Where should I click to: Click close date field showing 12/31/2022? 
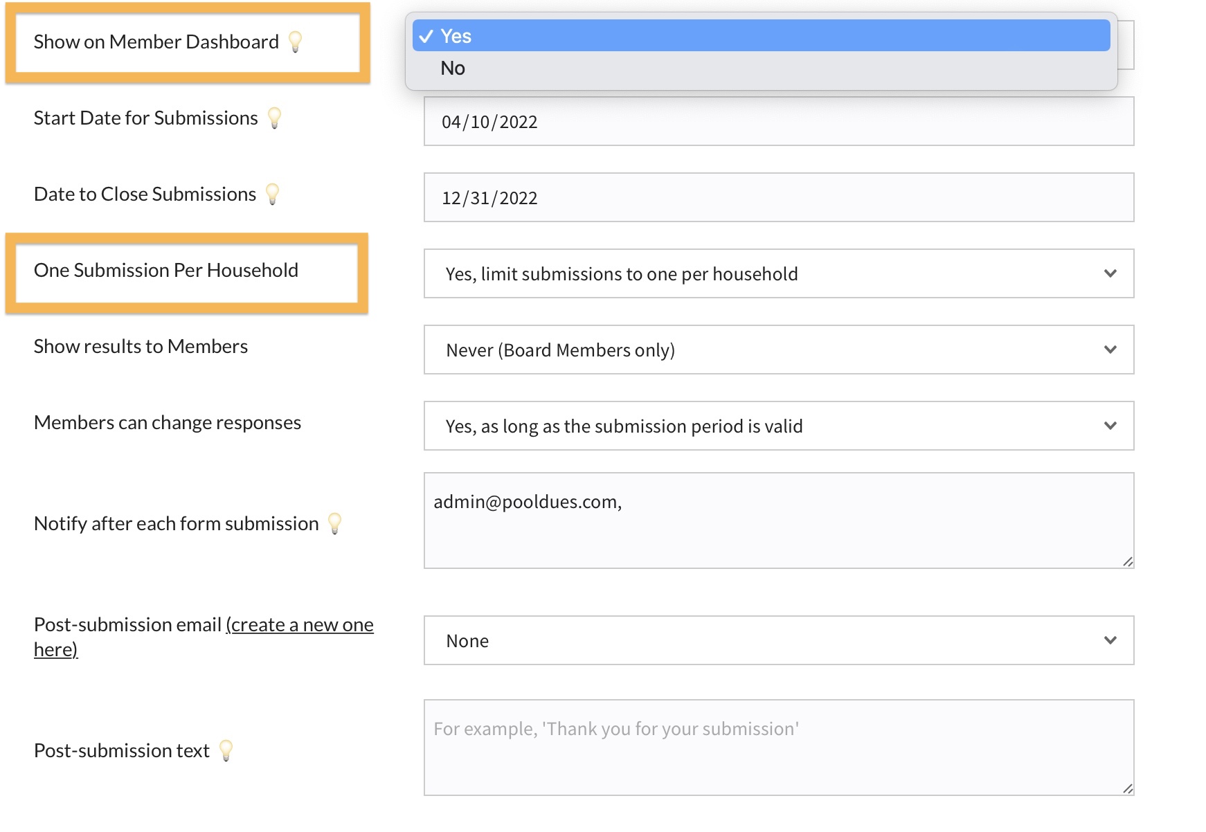click(x=778, y=198)
